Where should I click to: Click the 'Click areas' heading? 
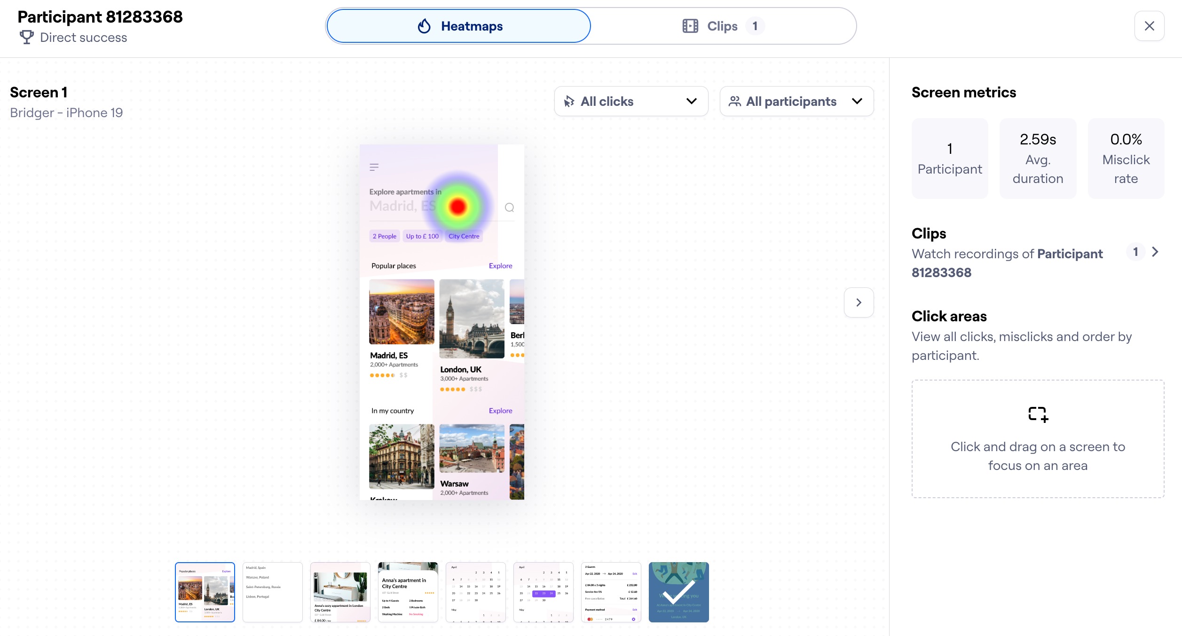point(949,316)
